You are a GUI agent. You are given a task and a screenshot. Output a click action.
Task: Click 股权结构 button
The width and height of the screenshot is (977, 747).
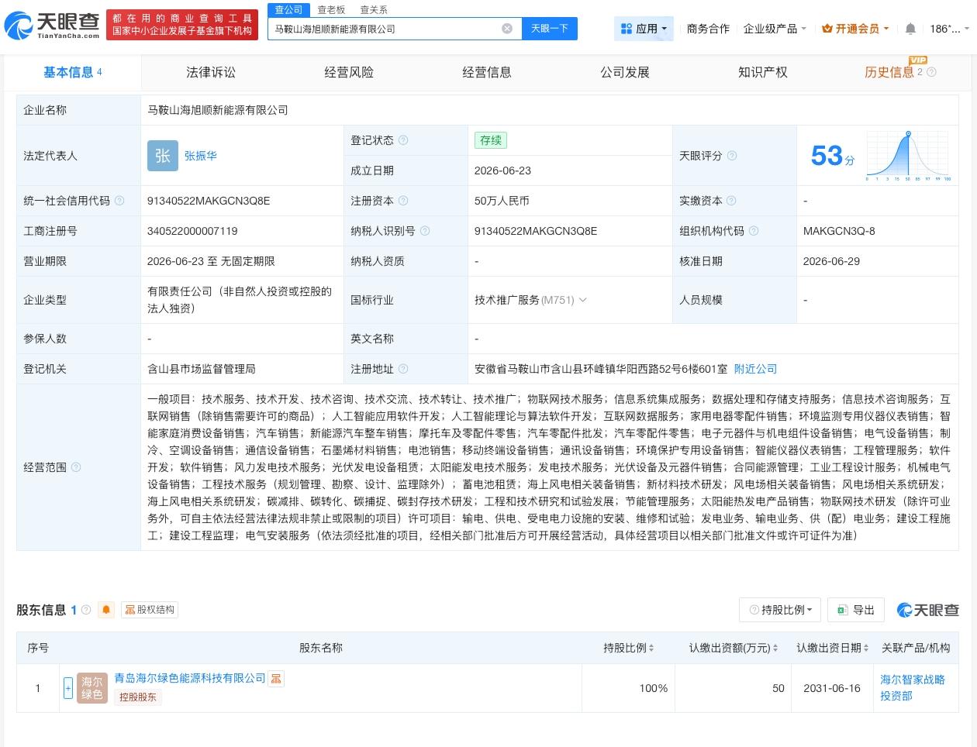pyautogui.click(x=150, y=610)
